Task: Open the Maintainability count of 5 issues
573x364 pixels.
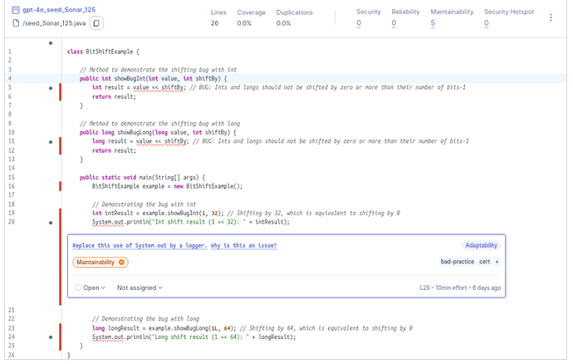Action: coord(433,23)
